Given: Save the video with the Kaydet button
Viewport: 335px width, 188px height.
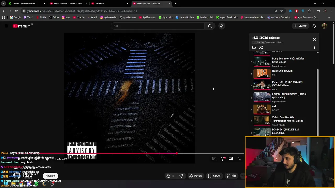Looking at the screenshot, I should tap(214, 176).
